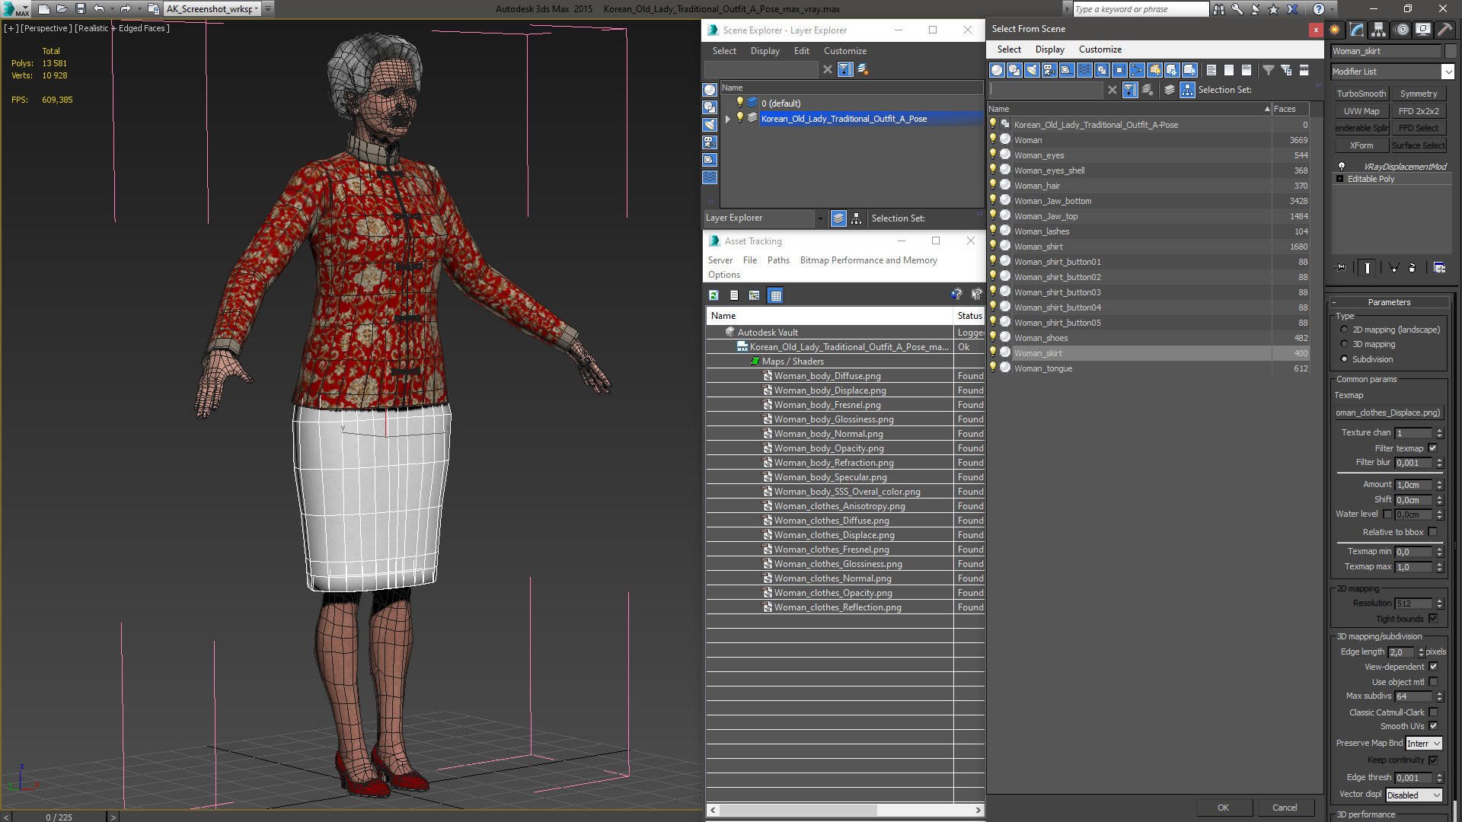This screenshot has height=822, width=1462.
Task: Select Subdivision type radio button
Action: point(1344,359)
